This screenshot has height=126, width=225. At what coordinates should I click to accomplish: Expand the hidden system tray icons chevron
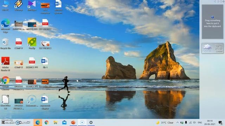[x=178, y=122]
